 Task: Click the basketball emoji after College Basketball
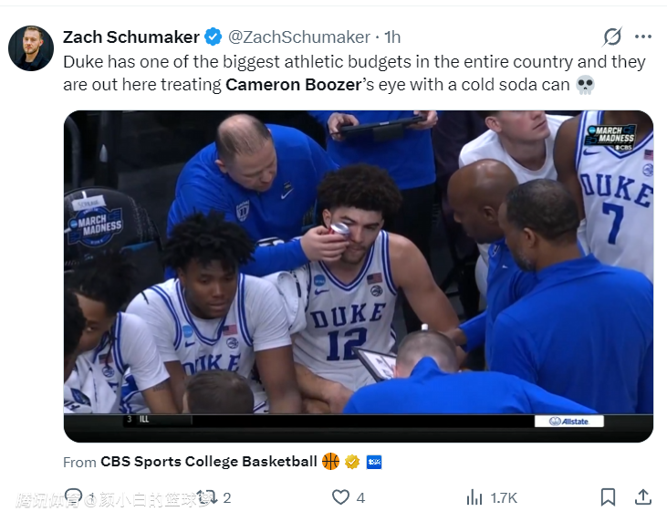point(330,462)
